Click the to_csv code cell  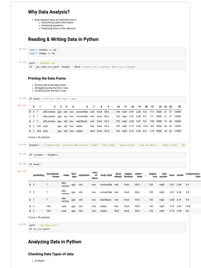[x=107, y=227]
